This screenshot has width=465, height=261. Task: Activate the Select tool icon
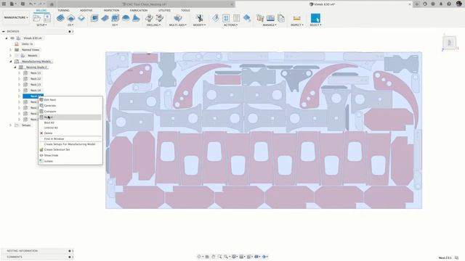pos(315,18)
